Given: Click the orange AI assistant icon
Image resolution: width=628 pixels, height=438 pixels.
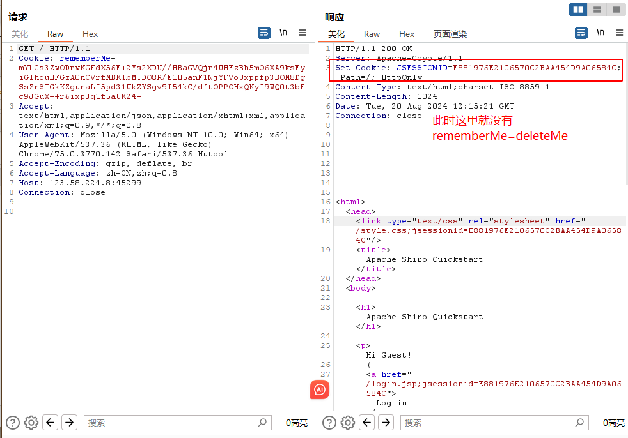Looking at the screenshot, I should pos(320,389).
